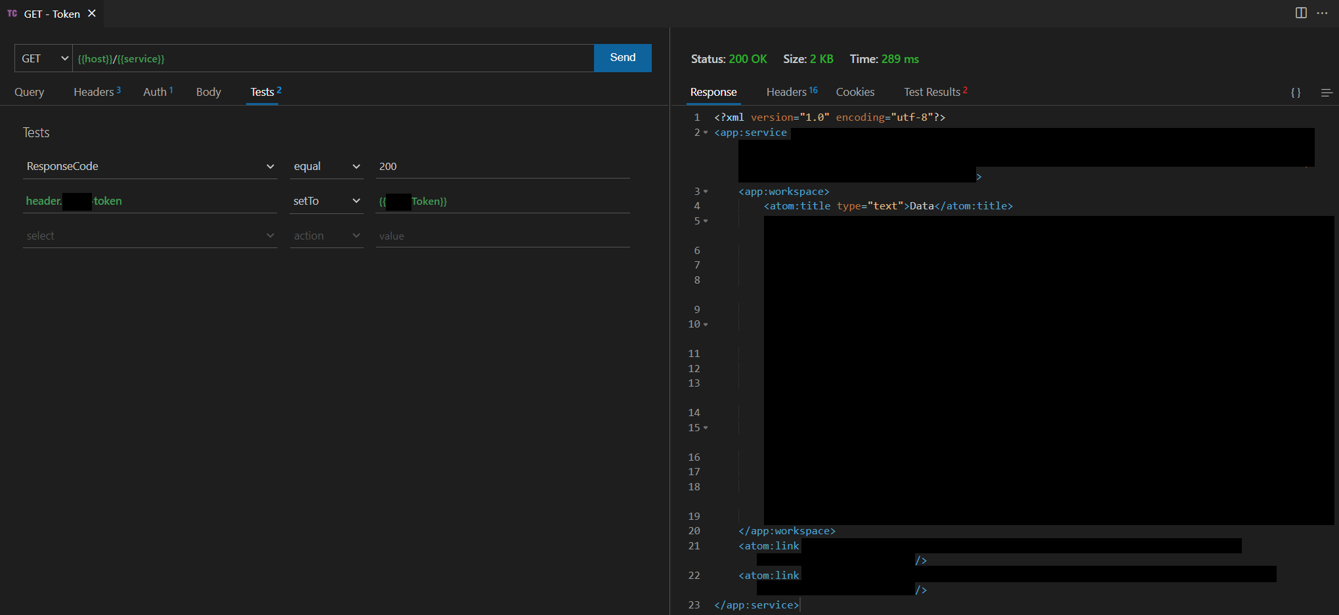This screenshot has width=1339, height=615.
Task: Collapse the app:workspace node in response
Action: (705, 191)
